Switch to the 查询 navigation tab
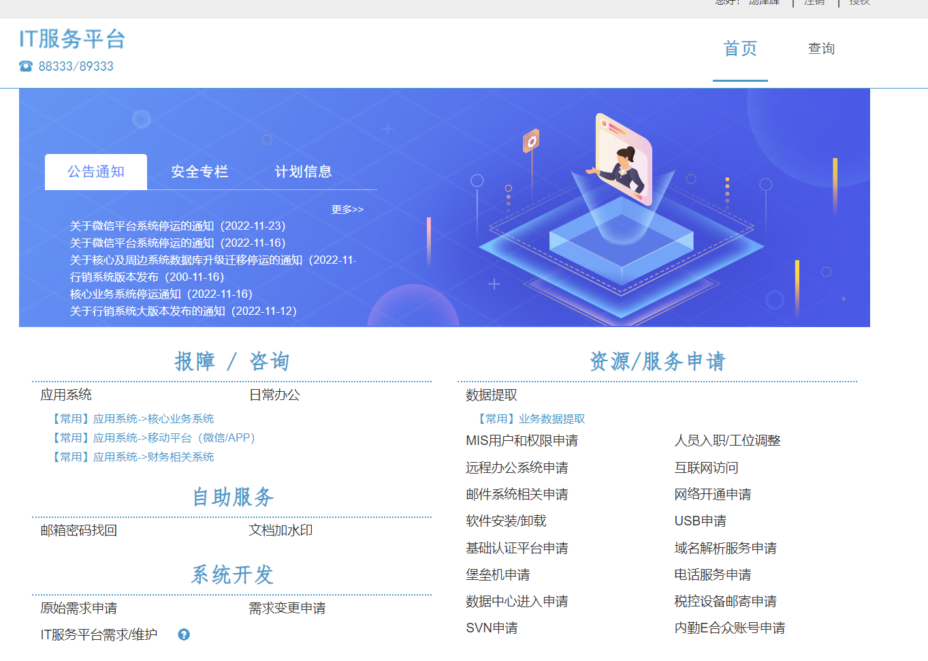This screenshot has width=928, height=661. pos(821,49)
